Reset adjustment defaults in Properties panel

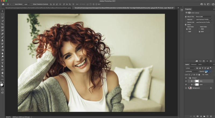click(203, 61)
